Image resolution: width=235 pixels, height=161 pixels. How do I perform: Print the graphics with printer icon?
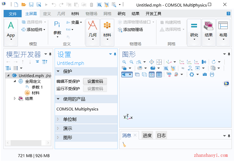[212, 74]
